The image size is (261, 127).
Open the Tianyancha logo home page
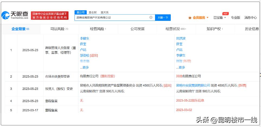pos(15,15)
